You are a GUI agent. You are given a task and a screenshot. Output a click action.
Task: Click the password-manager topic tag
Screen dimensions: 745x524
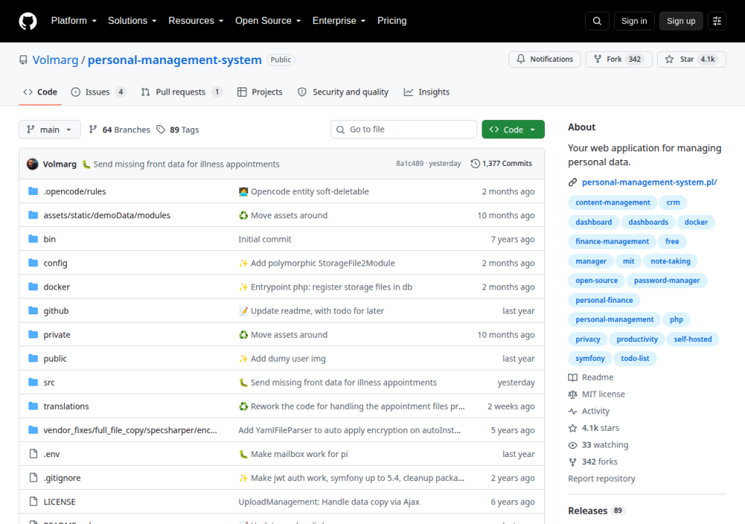coord(666,280)
